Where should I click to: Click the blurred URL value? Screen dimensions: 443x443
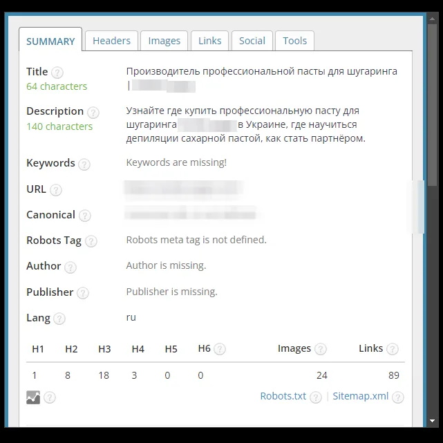click(184, 189)
